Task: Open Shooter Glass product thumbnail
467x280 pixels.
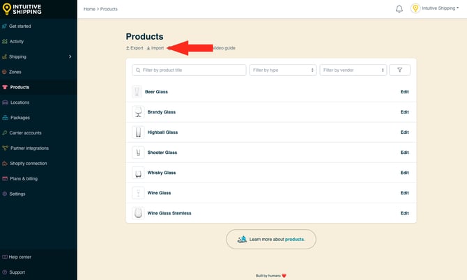Action: click(x=138, y=153)
